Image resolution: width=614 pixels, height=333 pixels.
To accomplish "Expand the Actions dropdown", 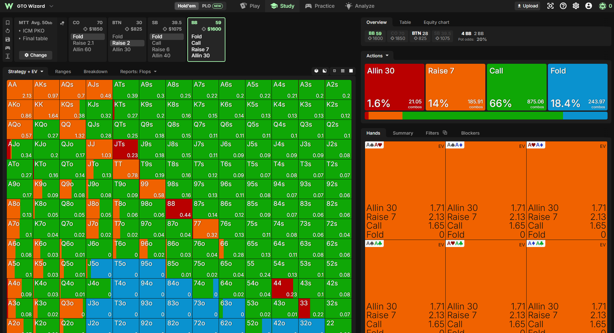I will (378, 56).
